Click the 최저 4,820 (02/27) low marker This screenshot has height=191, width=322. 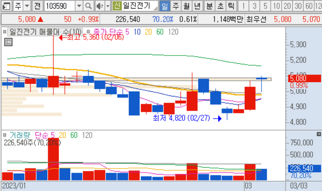point(187,118)
